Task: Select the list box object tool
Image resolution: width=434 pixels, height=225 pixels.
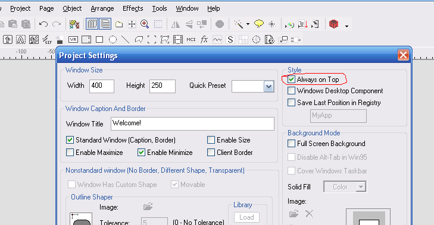Action: pos(86,40)
